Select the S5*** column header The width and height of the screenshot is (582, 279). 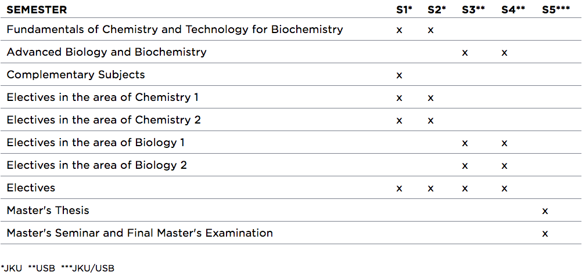click(x=556, y=10)
